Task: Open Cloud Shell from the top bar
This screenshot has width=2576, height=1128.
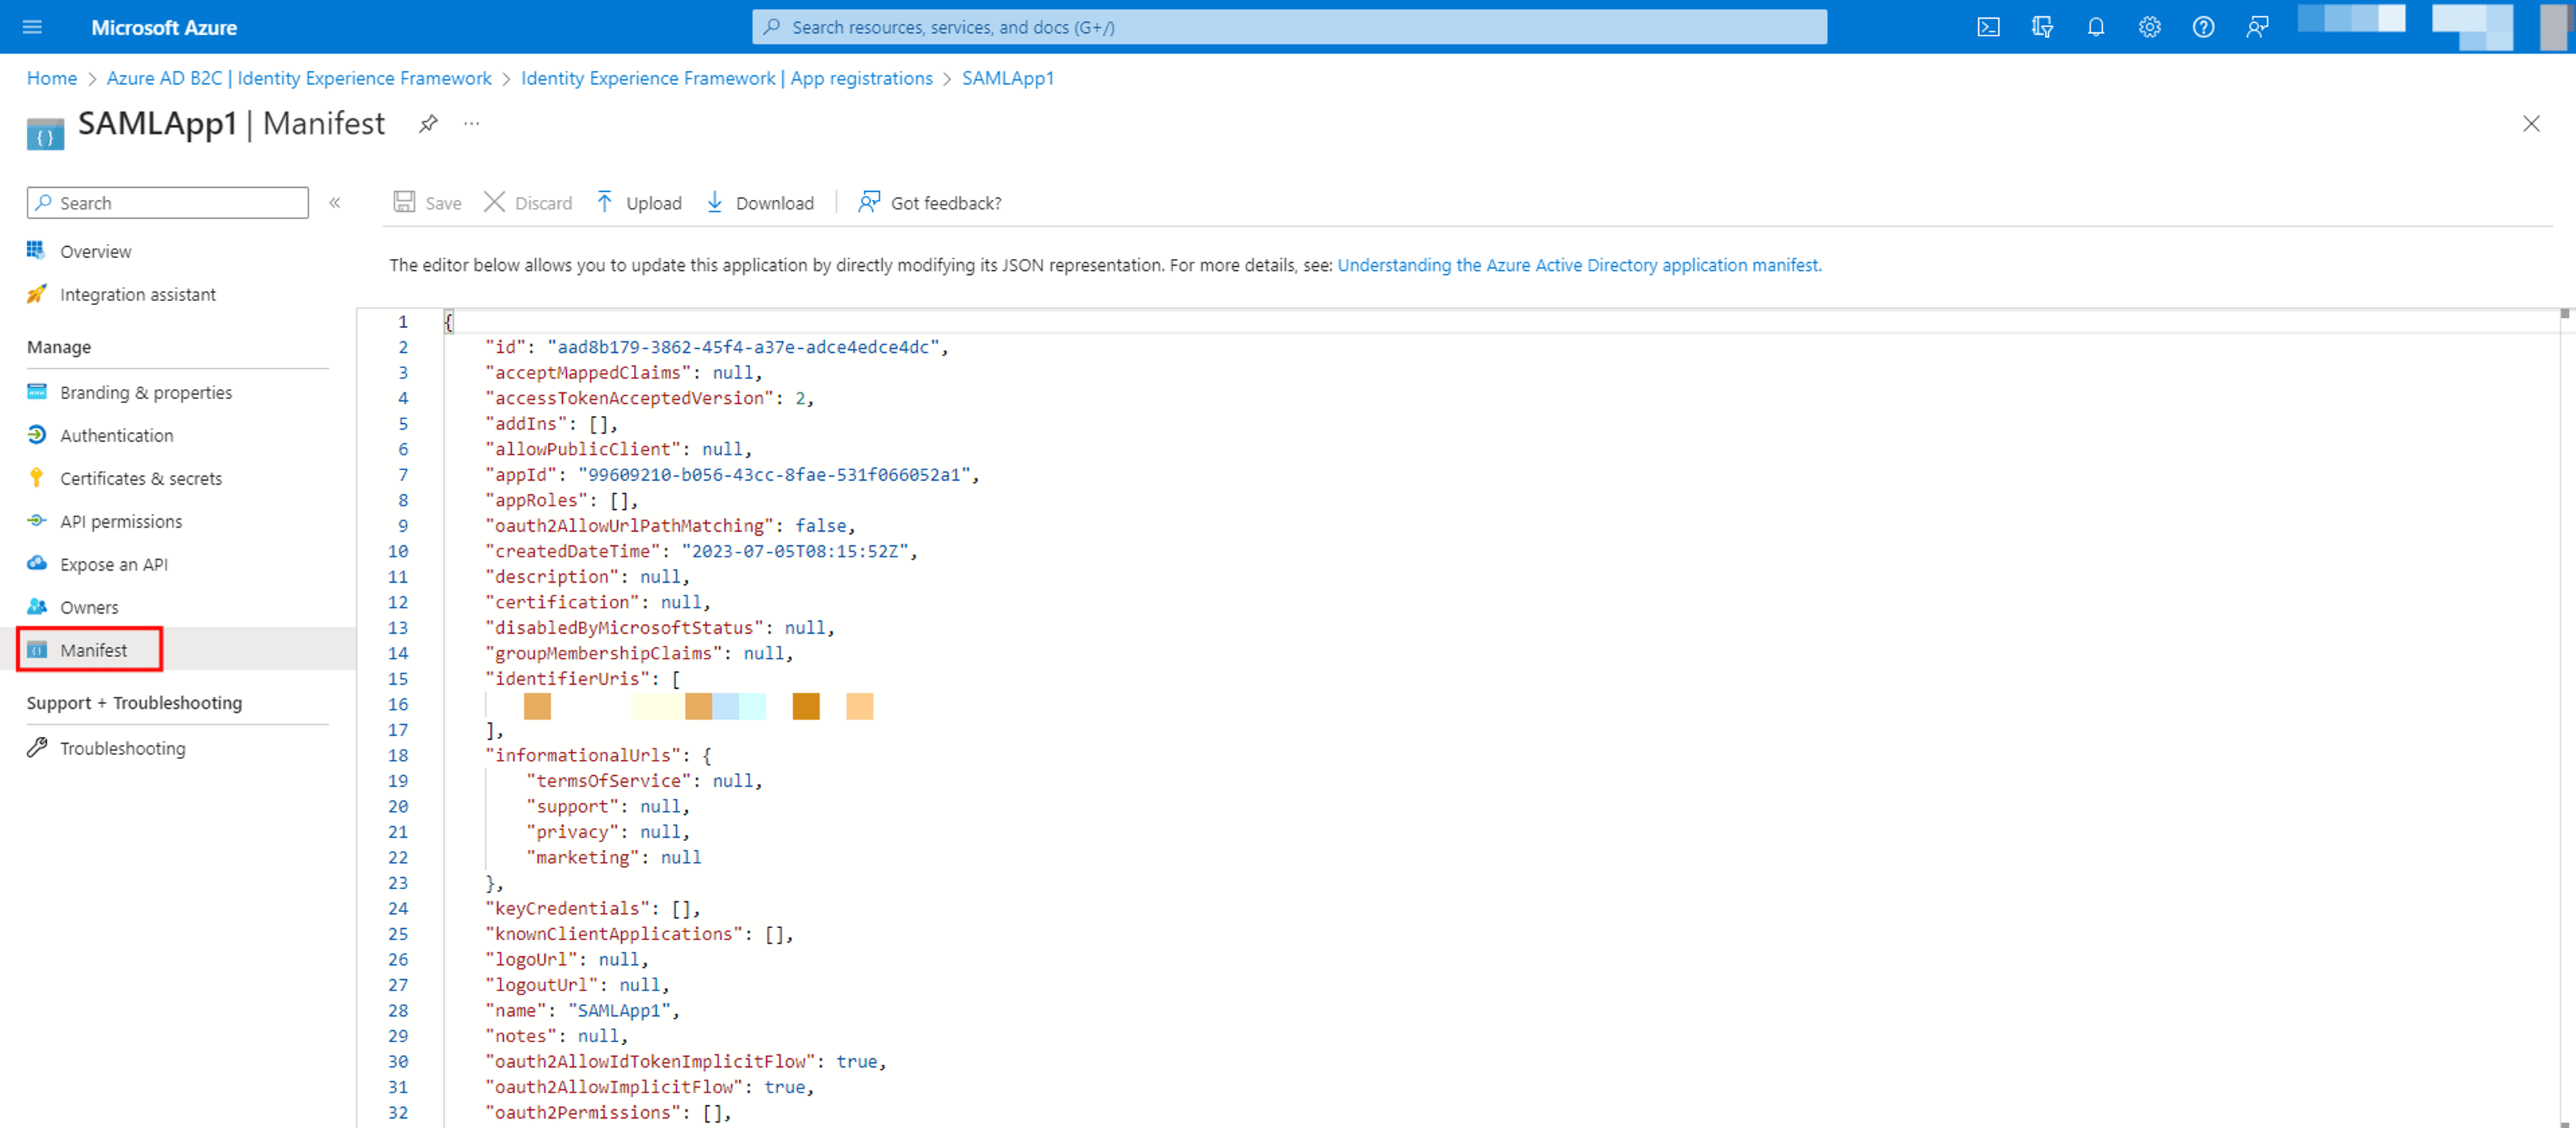Action: (x=1988, y=27)
